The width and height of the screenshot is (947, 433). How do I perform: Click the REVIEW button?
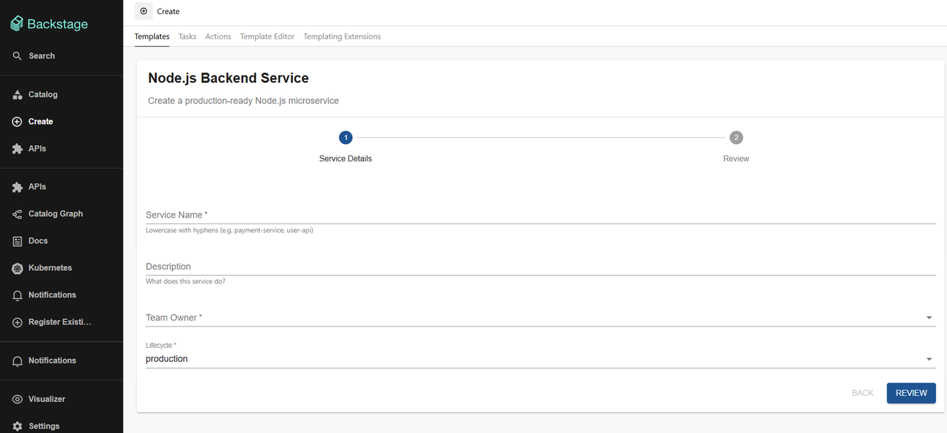(x=911, y=393)
